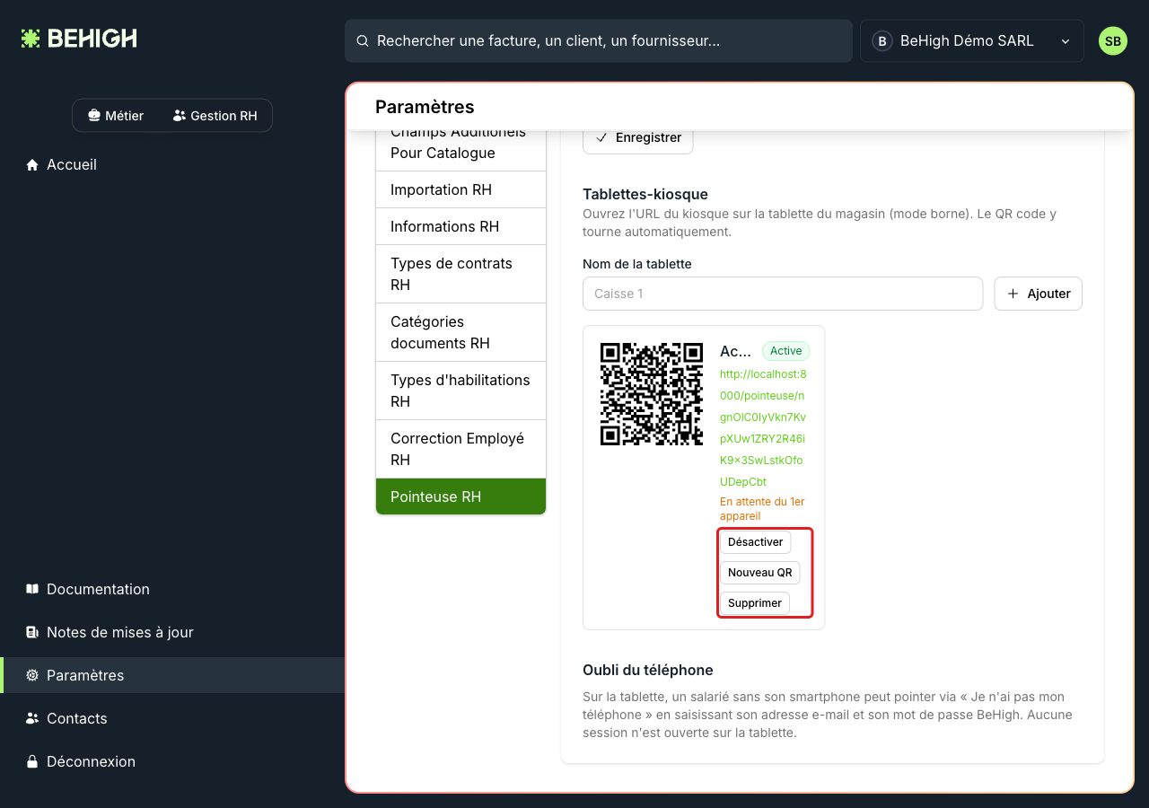Screen dimensions: 1149x808
Task: Generate a Nouveau QR code
Action: click(760, 573)
